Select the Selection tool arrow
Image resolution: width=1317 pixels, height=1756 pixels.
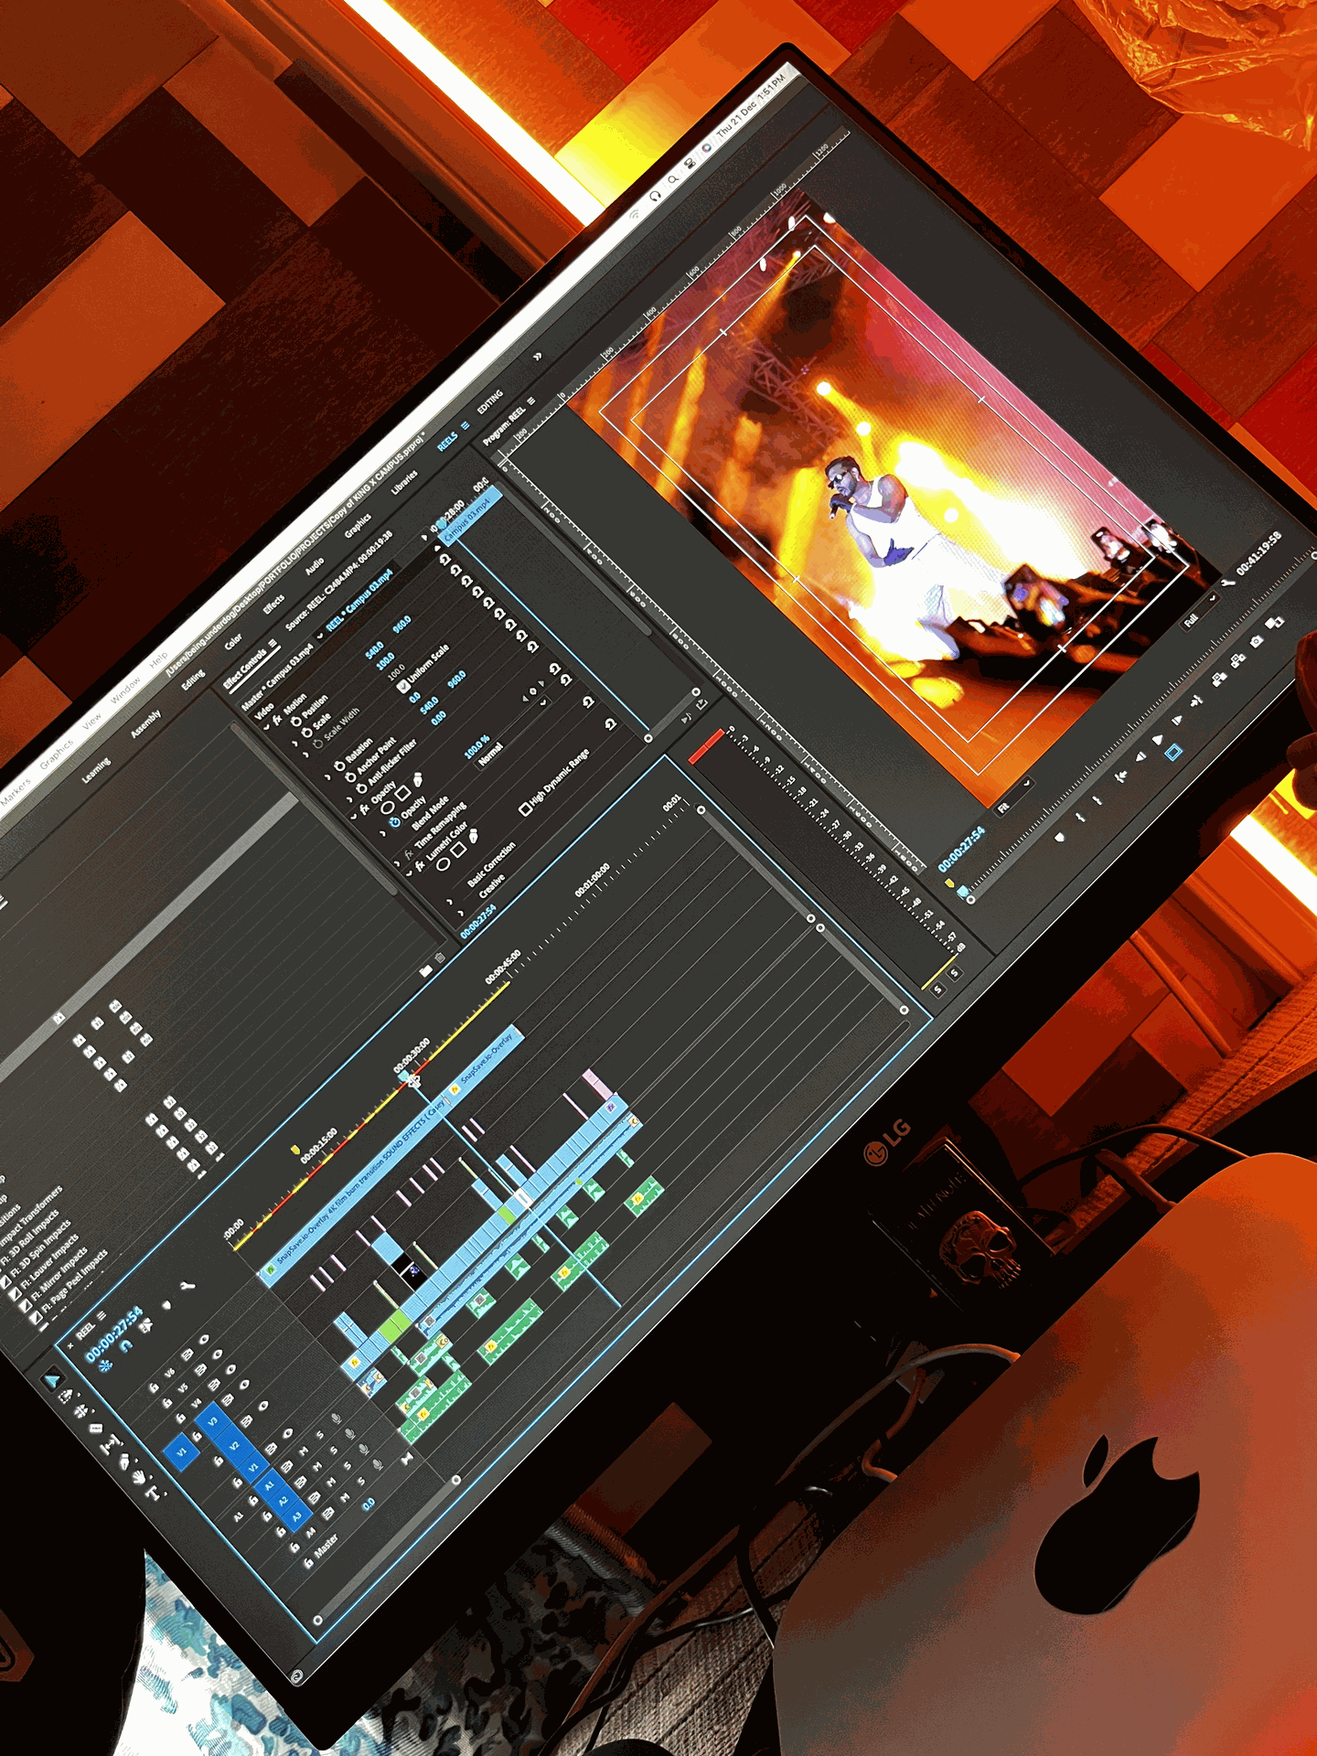[53, 1379]
